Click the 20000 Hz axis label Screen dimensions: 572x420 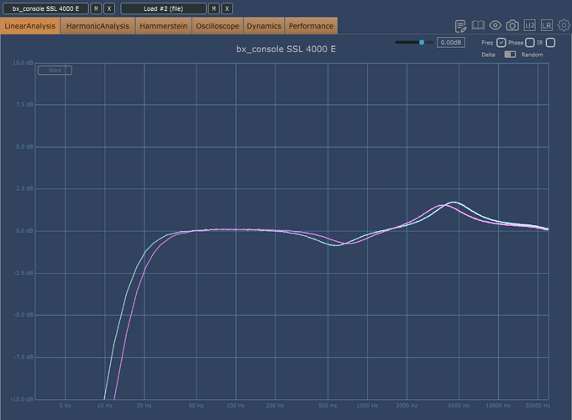coord(538,406)
